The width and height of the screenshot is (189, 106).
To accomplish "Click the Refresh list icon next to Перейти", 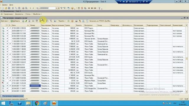I will (69, 21).
